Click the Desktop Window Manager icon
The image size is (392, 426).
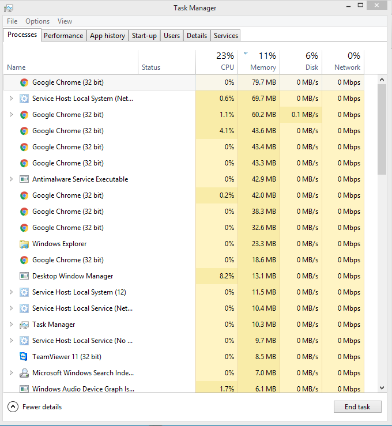click(24, 276)
